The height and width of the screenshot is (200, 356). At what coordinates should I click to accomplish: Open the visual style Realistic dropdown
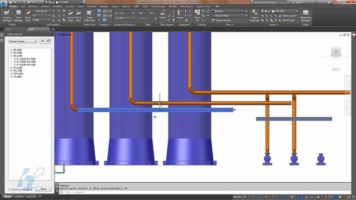(x=230, y=11)
